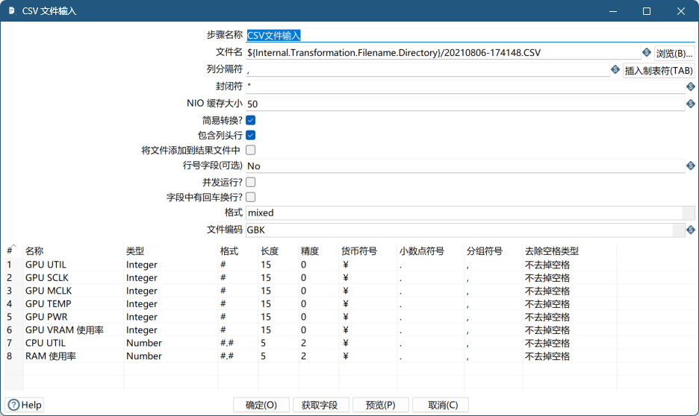
Task: Tick the 并发运行? checkbox
Action: [251, 181]
